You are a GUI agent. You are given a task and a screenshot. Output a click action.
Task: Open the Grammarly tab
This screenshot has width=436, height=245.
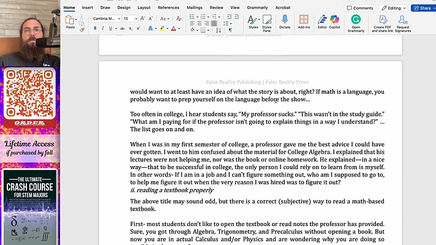coord(257,7)
